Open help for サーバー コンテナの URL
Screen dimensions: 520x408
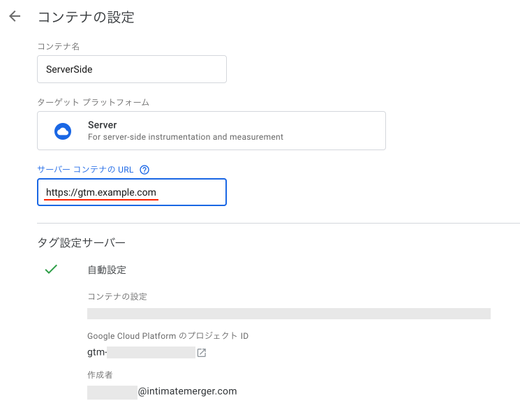(144, 170)
